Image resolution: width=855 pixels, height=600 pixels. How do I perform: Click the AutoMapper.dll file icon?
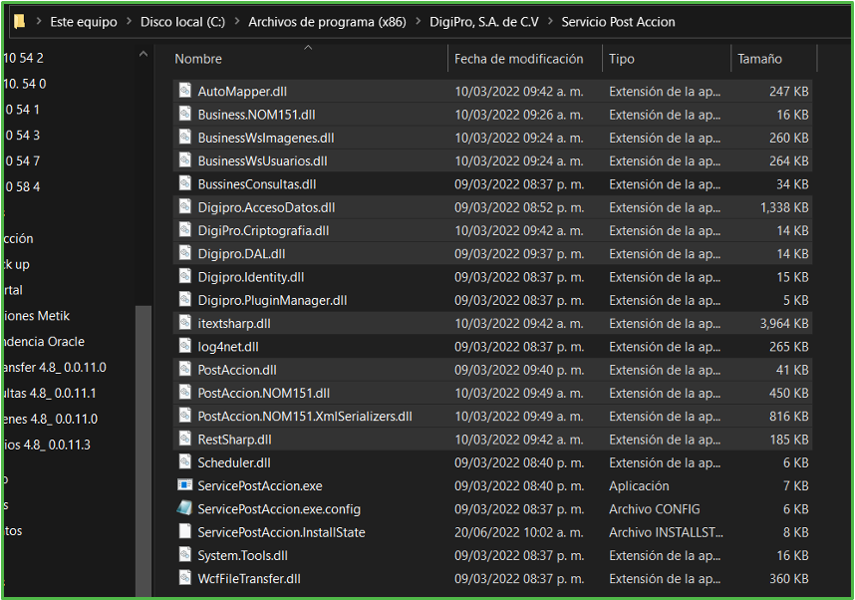[184, 91]
